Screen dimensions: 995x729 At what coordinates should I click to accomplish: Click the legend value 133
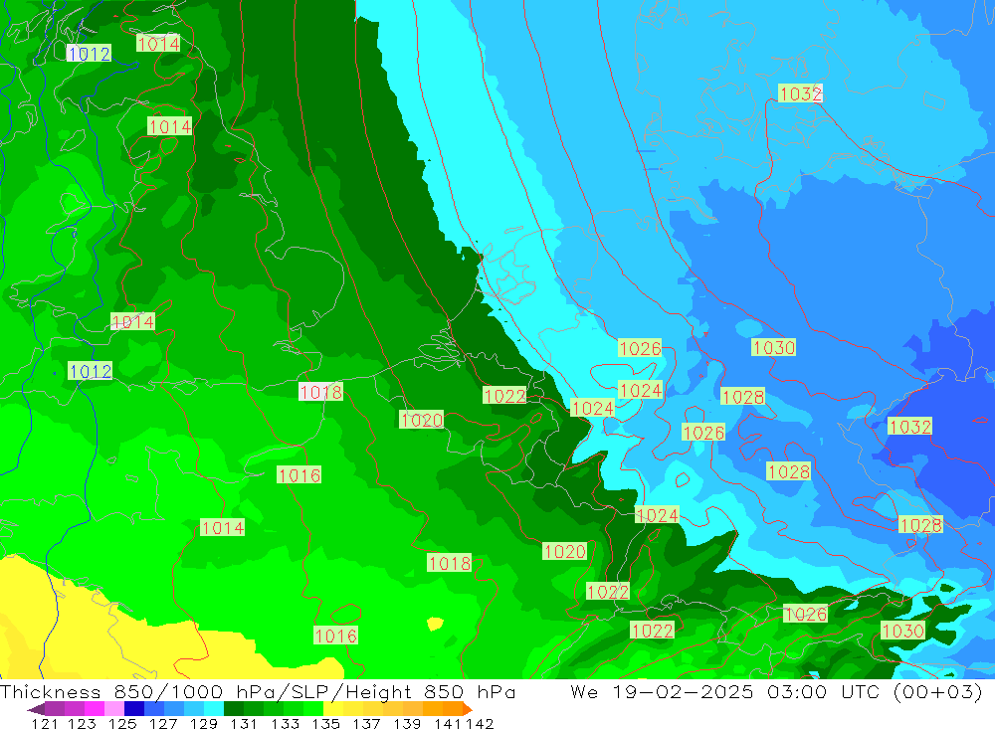coord(285,723)
